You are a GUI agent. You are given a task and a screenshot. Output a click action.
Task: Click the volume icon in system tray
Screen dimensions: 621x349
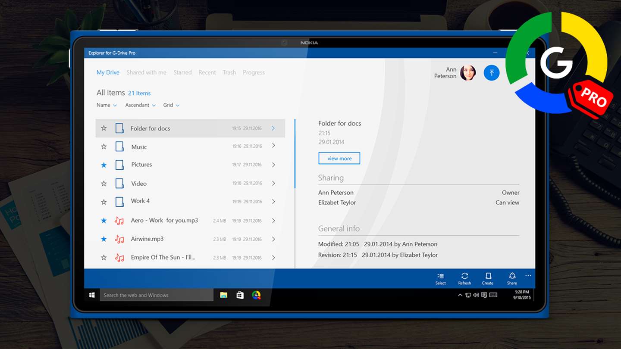(x=476, y=295)
